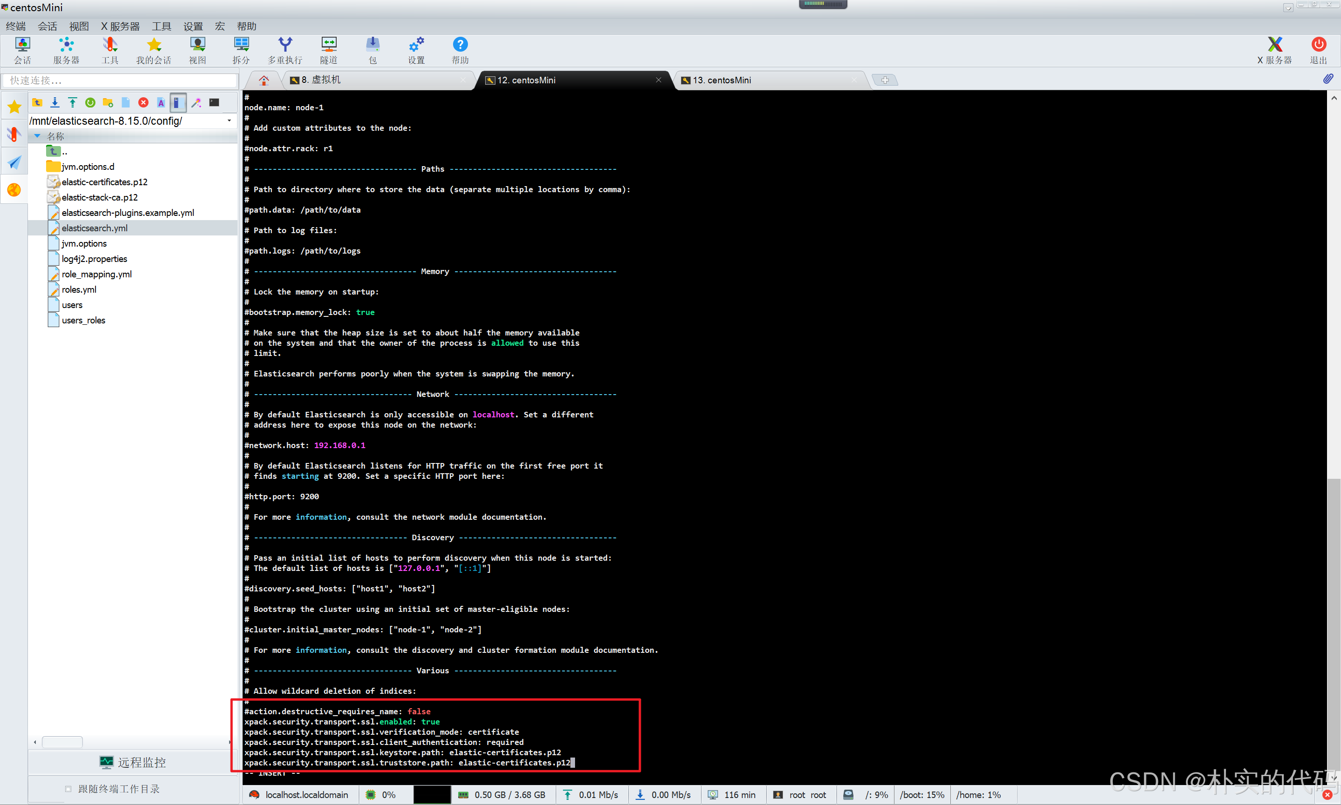Viewport: 1341px width, 805px height.
Task: Open the 隧道 (Tunneling) toolbar icon
Action: [329, 50]
